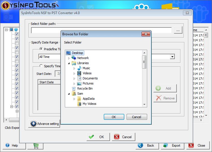Click the Remove date range button
The height and width of the screenshot is (152, 212).
[165, 98]
